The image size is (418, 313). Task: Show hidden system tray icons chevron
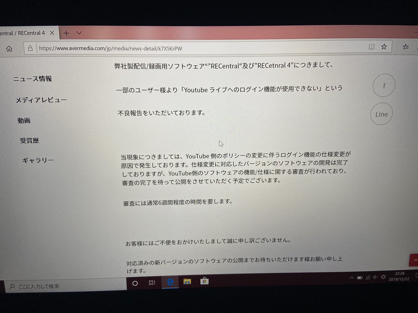point(351,278)
